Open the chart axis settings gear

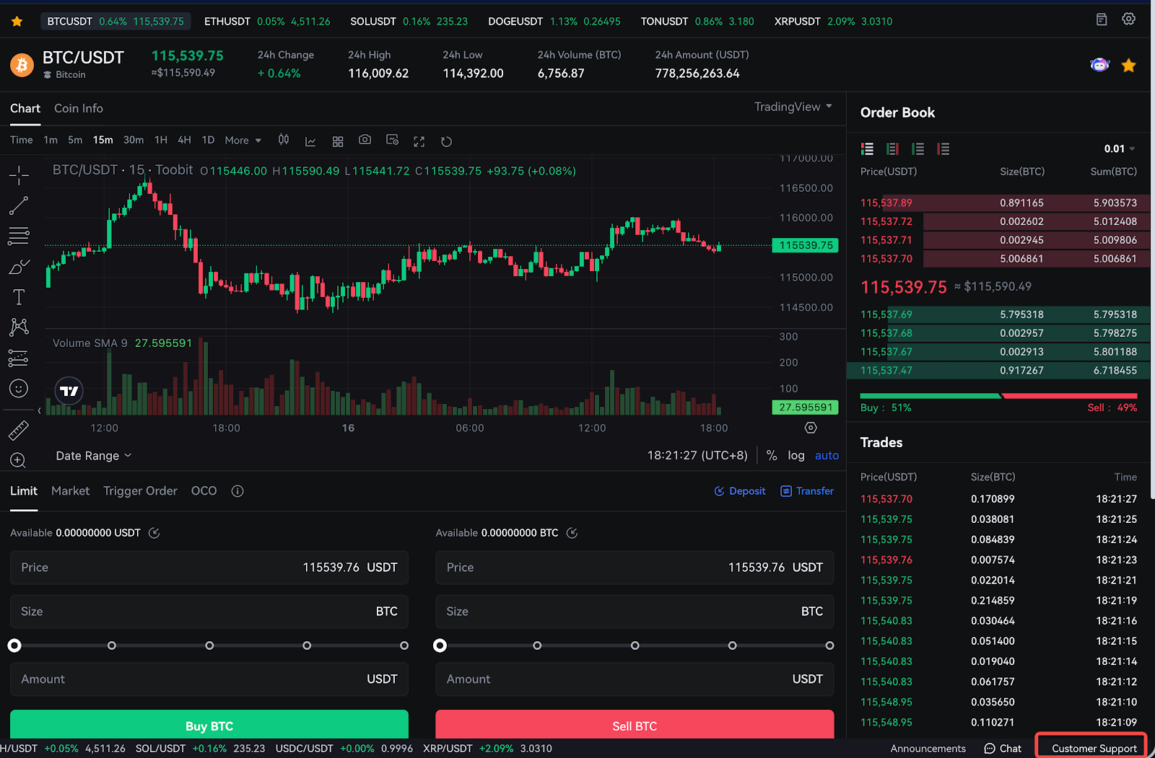click(x=811, y=428)
